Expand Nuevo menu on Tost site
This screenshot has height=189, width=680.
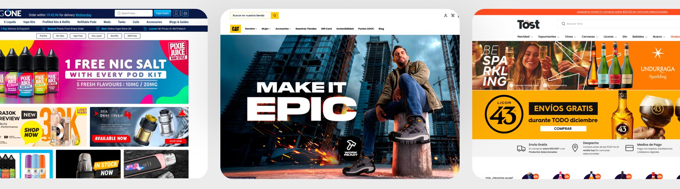click(659, 37)
